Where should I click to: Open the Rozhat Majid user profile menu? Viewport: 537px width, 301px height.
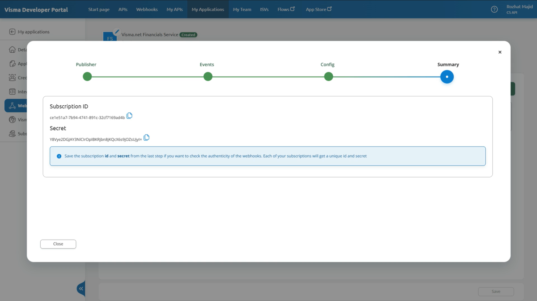pos(519,9)
